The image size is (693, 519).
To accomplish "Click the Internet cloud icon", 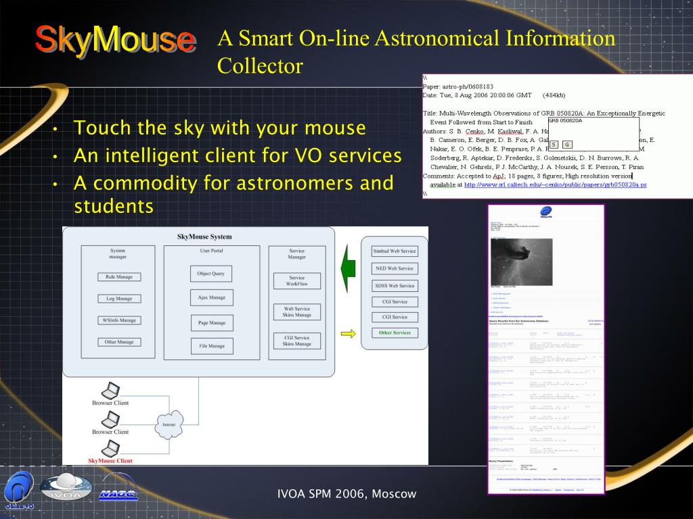I will click(169, 424).
